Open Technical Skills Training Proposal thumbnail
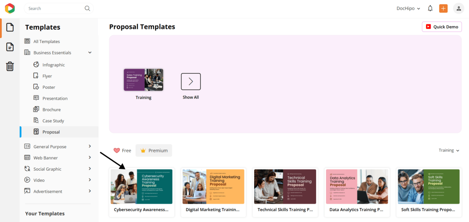 285,186
